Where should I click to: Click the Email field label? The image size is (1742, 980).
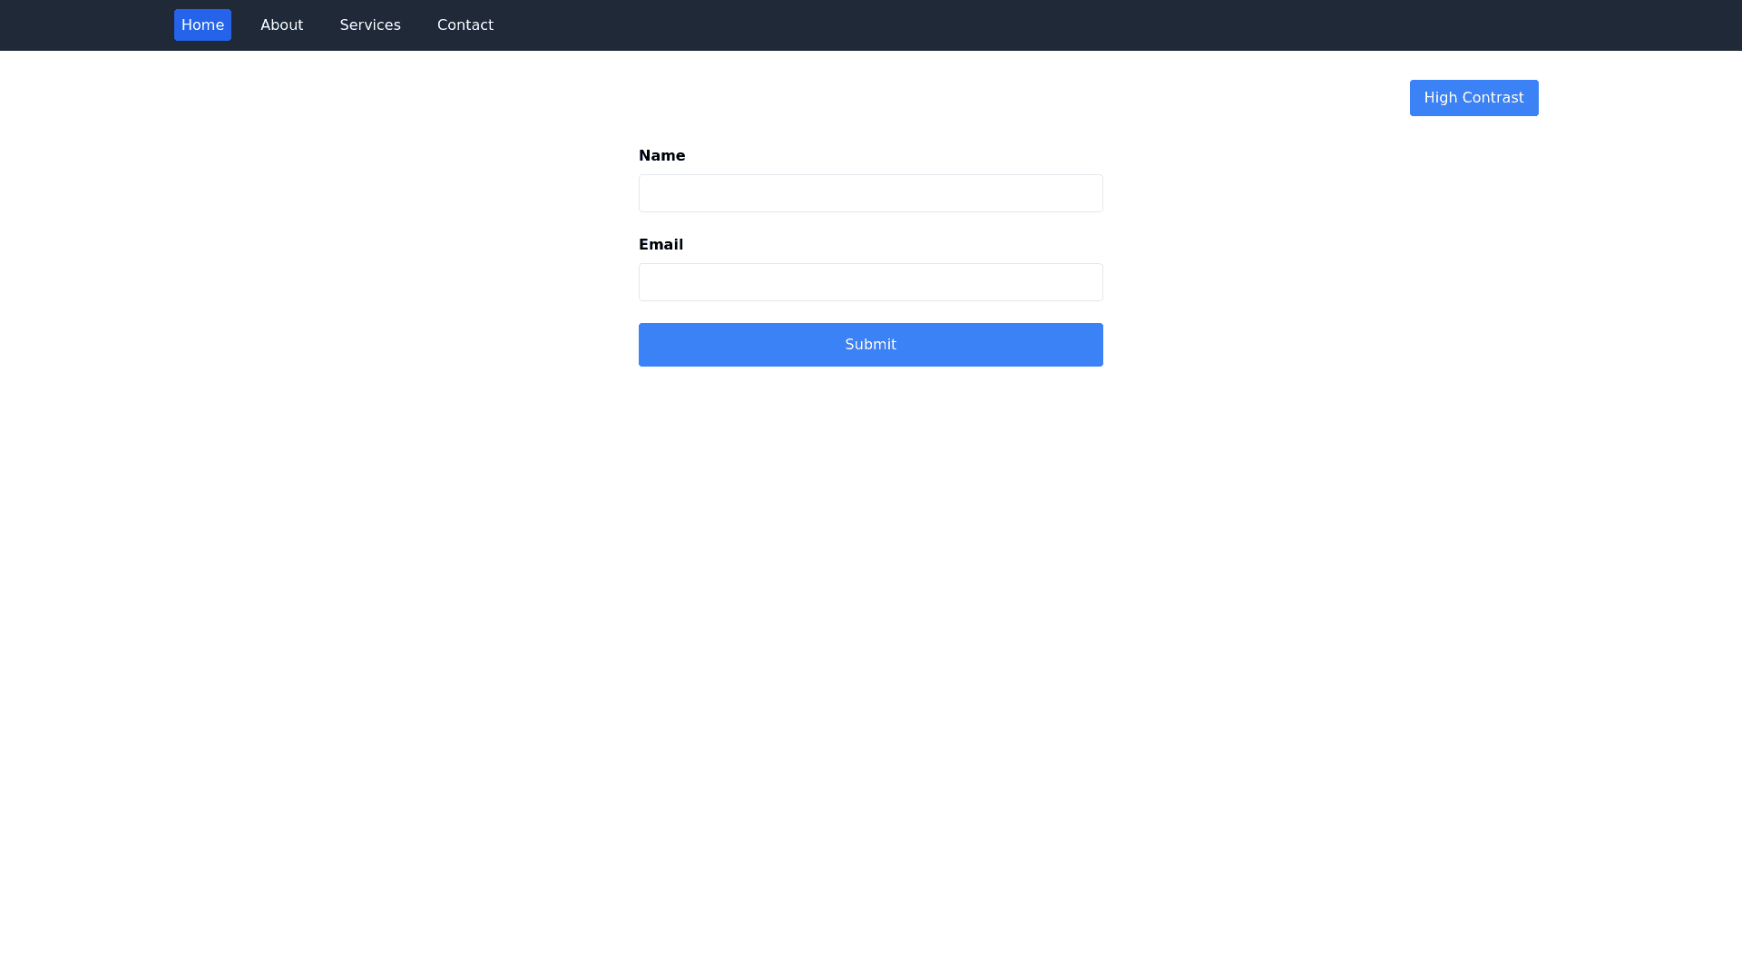click(661, 245)
